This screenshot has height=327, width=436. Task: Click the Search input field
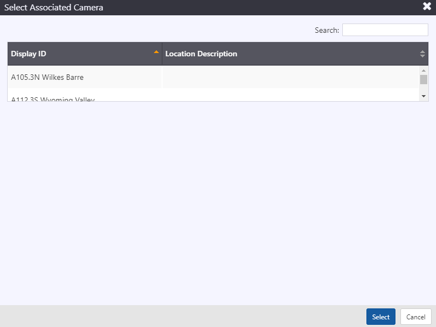pyautogui.click(x=385, y=30)
